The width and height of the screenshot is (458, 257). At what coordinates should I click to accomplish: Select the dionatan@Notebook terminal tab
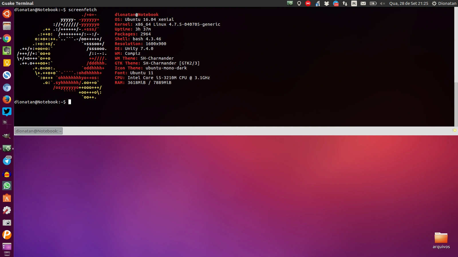point(39,131)
